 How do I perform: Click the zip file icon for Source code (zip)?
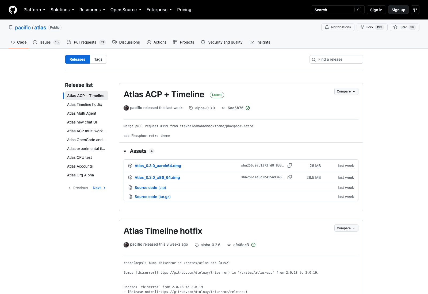coord(130,188)
